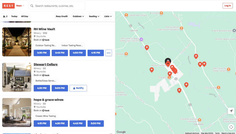Click the O Estate winery map icon

click(126, 54)
